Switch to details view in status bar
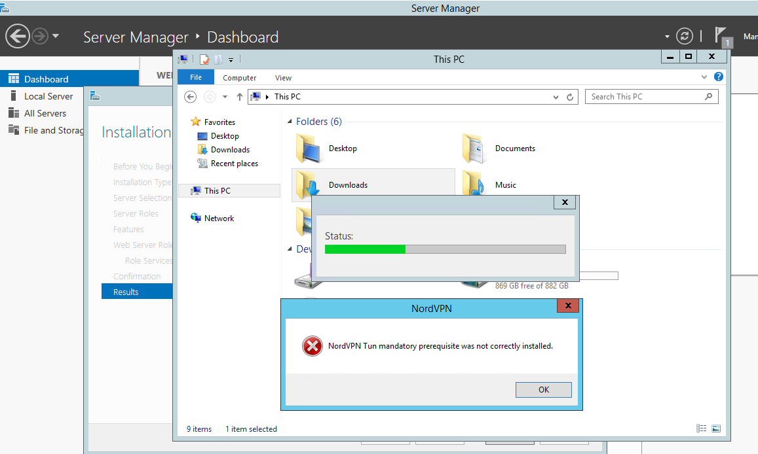 click(702, 428)
